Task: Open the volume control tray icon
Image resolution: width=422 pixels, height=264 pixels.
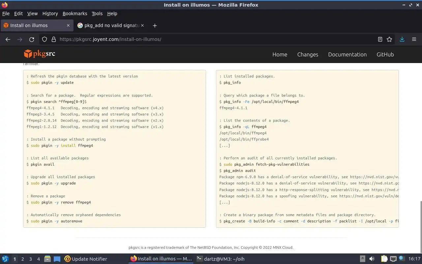Action: coord(372,259)
